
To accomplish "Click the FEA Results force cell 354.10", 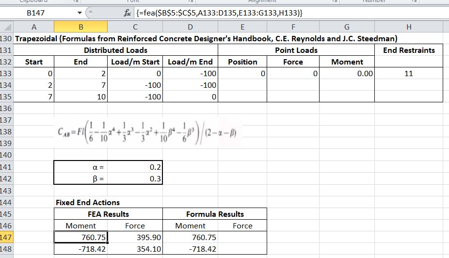I will [x=135, y=249].
